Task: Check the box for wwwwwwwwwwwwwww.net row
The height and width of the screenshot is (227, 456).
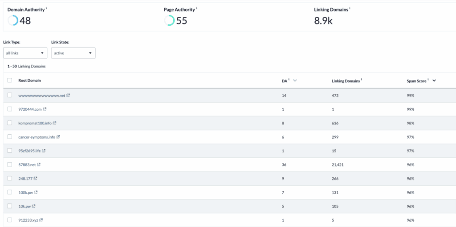Action: [x=10, y=95]
